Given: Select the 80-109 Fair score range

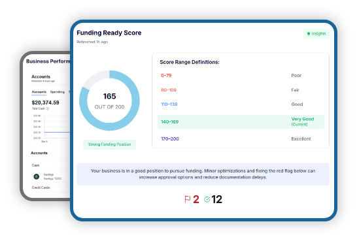Looking at the screenshot, I should 241,90.
